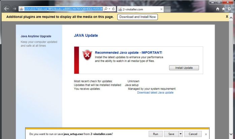Maximize the browser window
This screenshot has height=139, width=235.
219,2
